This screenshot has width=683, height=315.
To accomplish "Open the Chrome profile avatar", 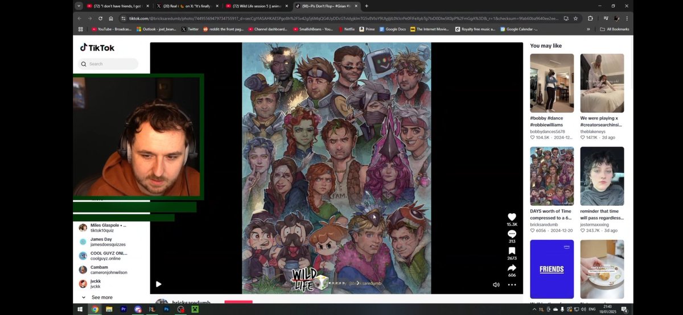I will 616,18.
